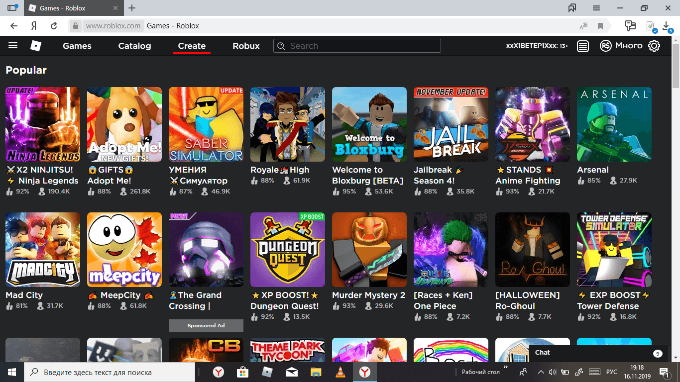Toggle the taskbar volume speaker icon

[552, 372]
